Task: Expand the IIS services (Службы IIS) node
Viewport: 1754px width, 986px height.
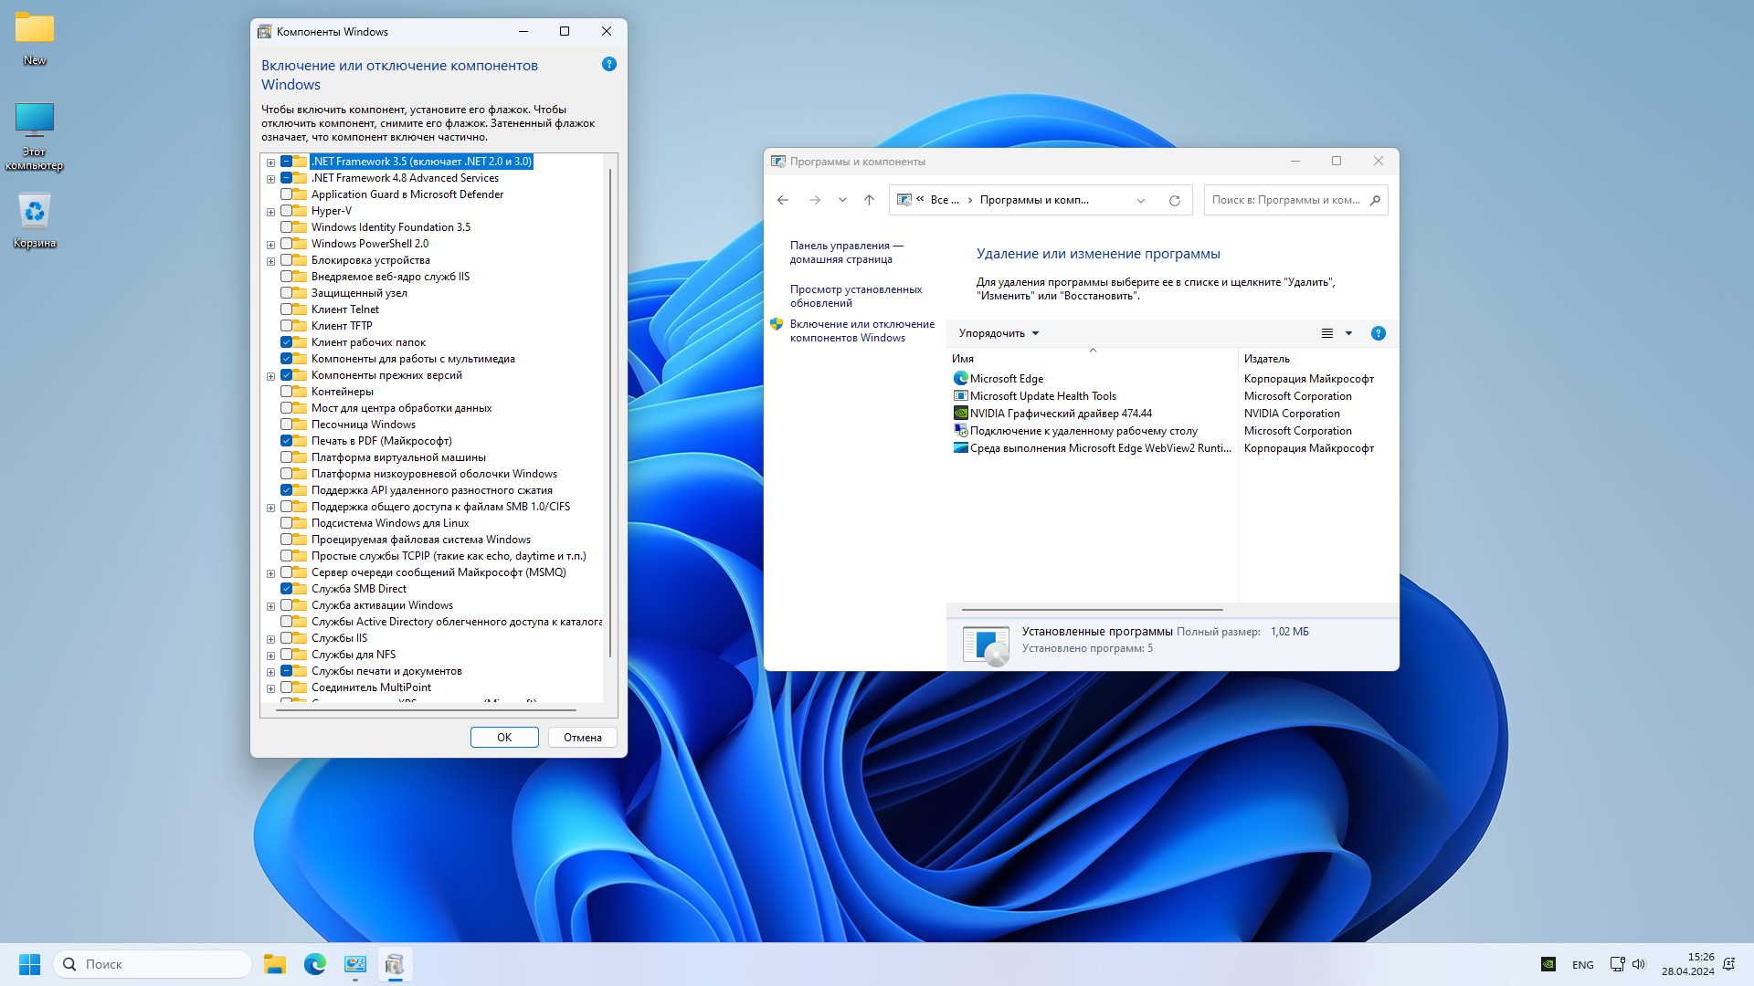Action: coord(270,639)
